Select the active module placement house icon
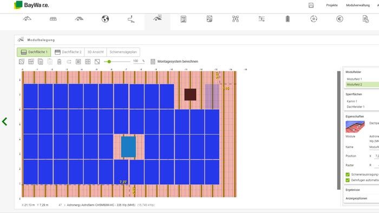 tap(158, 18)
